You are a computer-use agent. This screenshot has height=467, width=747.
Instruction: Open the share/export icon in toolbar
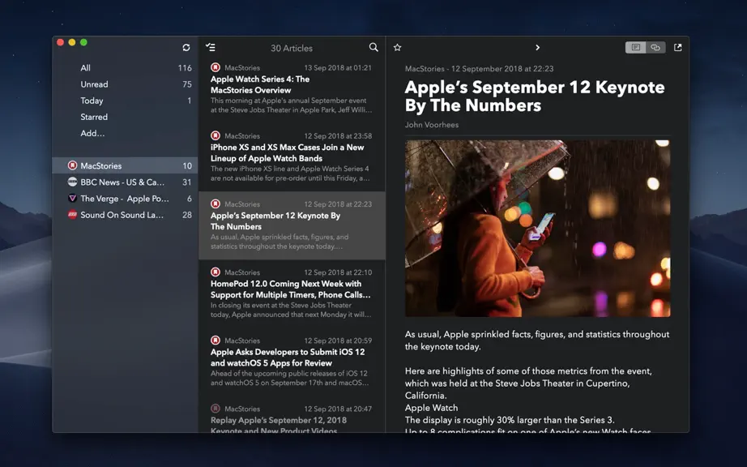pyautogui.click(x=677, y=47)
